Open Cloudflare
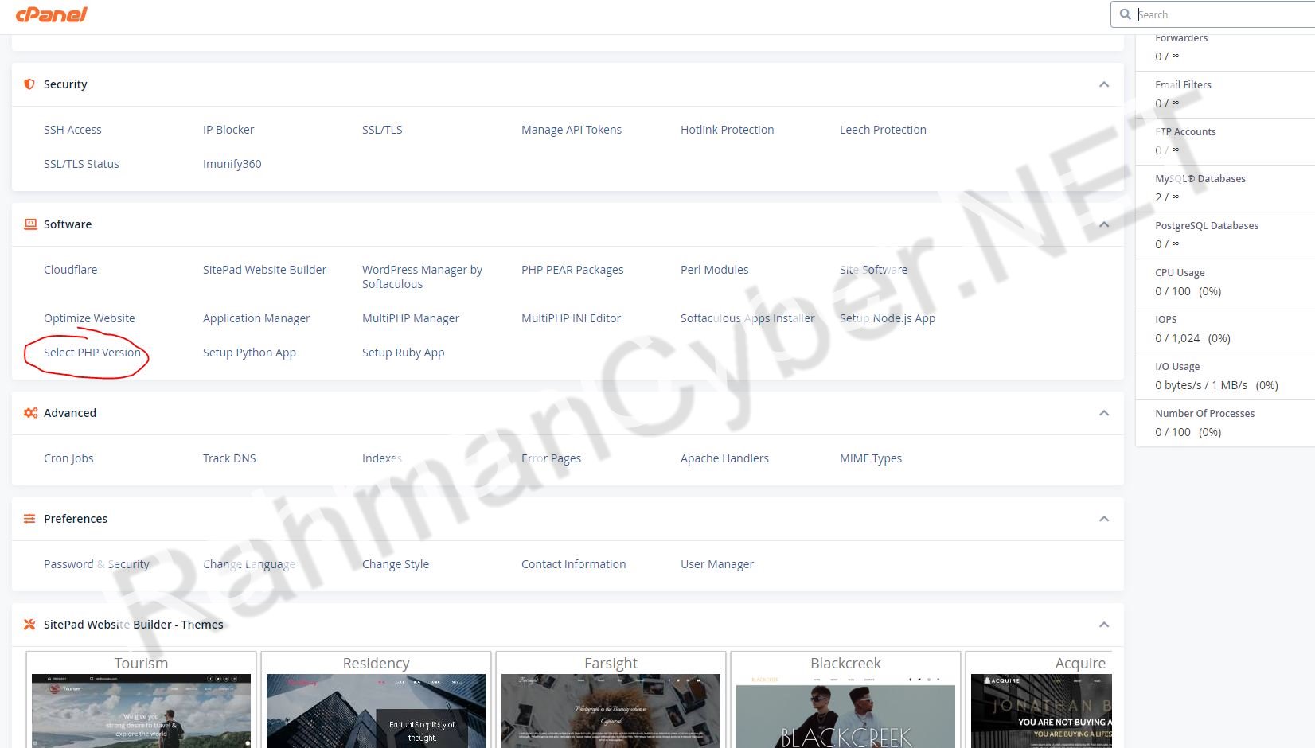The image size is (1315, 748). [x=70, y=270]
